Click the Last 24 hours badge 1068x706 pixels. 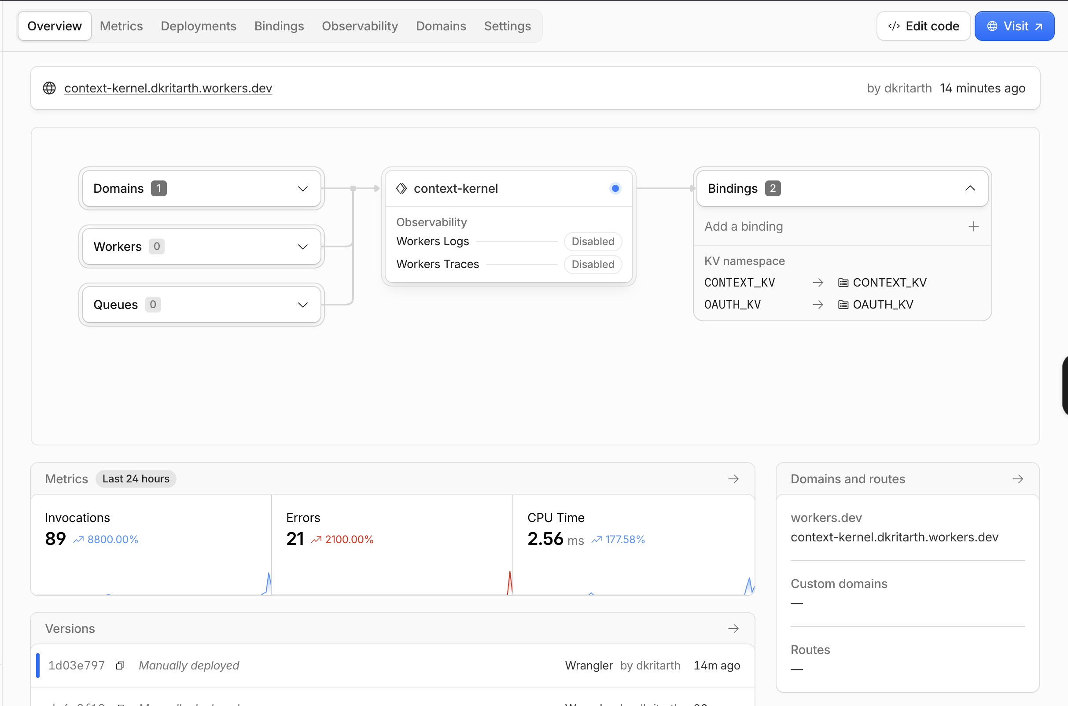pyautogui.click(x=136, y=479)
